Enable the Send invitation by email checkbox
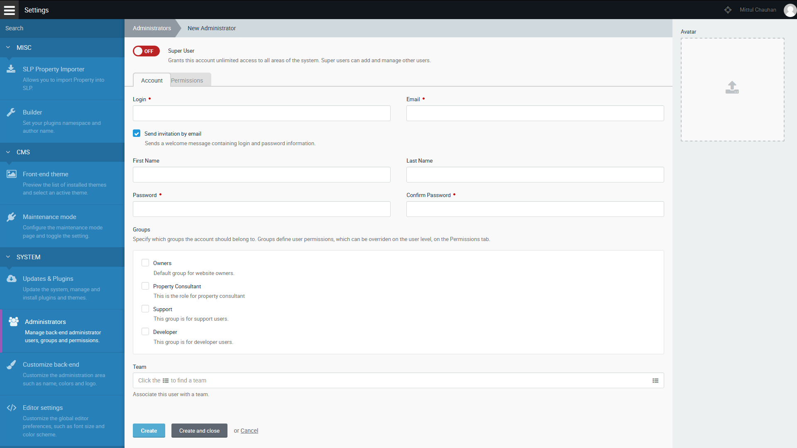The width and height of the screenshot is (797, 448). [137, 133]
